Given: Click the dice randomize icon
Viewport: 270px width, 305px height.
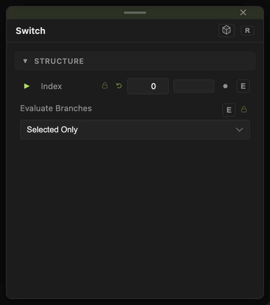Looking at the screenshot, I should pyautogui.click(x=226, y=30).
